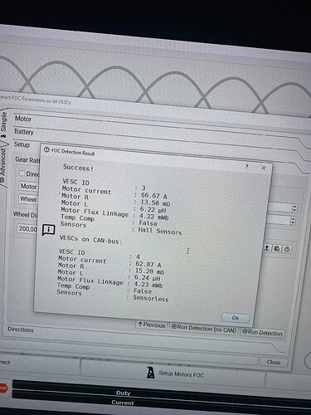This screenshot has height=415, width=311.
Task: Click the red STOP icon
Action: coord(3,388)
